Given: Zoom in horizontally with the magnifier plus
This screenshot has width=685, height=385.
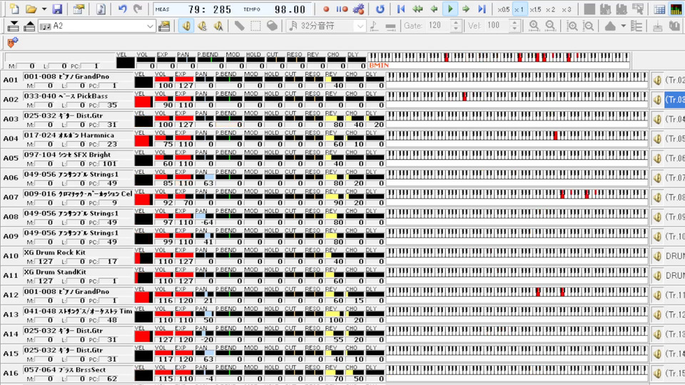Looking at the screenshot, I should [x=534, y=26].
